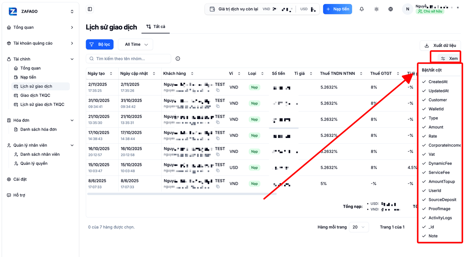Open Tổng quan under Tài chính

coord(41,68)
